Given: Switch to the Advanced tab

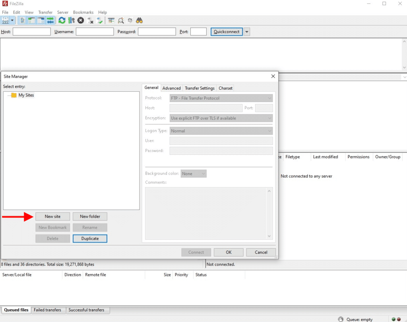Looking at the screenshot, I should (x=171, y=88).
